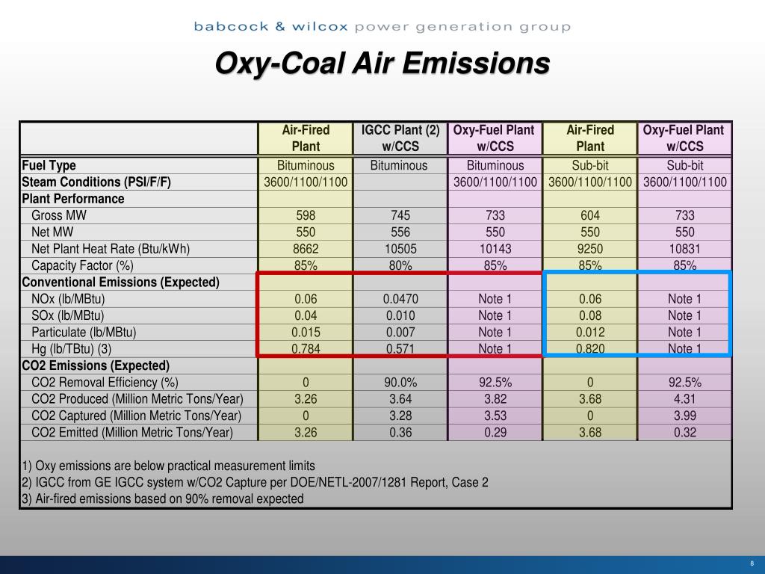This screenshot has width=765, height=574.
Task: Click the Gross MW value 598
Action: (x=306, y=215)
